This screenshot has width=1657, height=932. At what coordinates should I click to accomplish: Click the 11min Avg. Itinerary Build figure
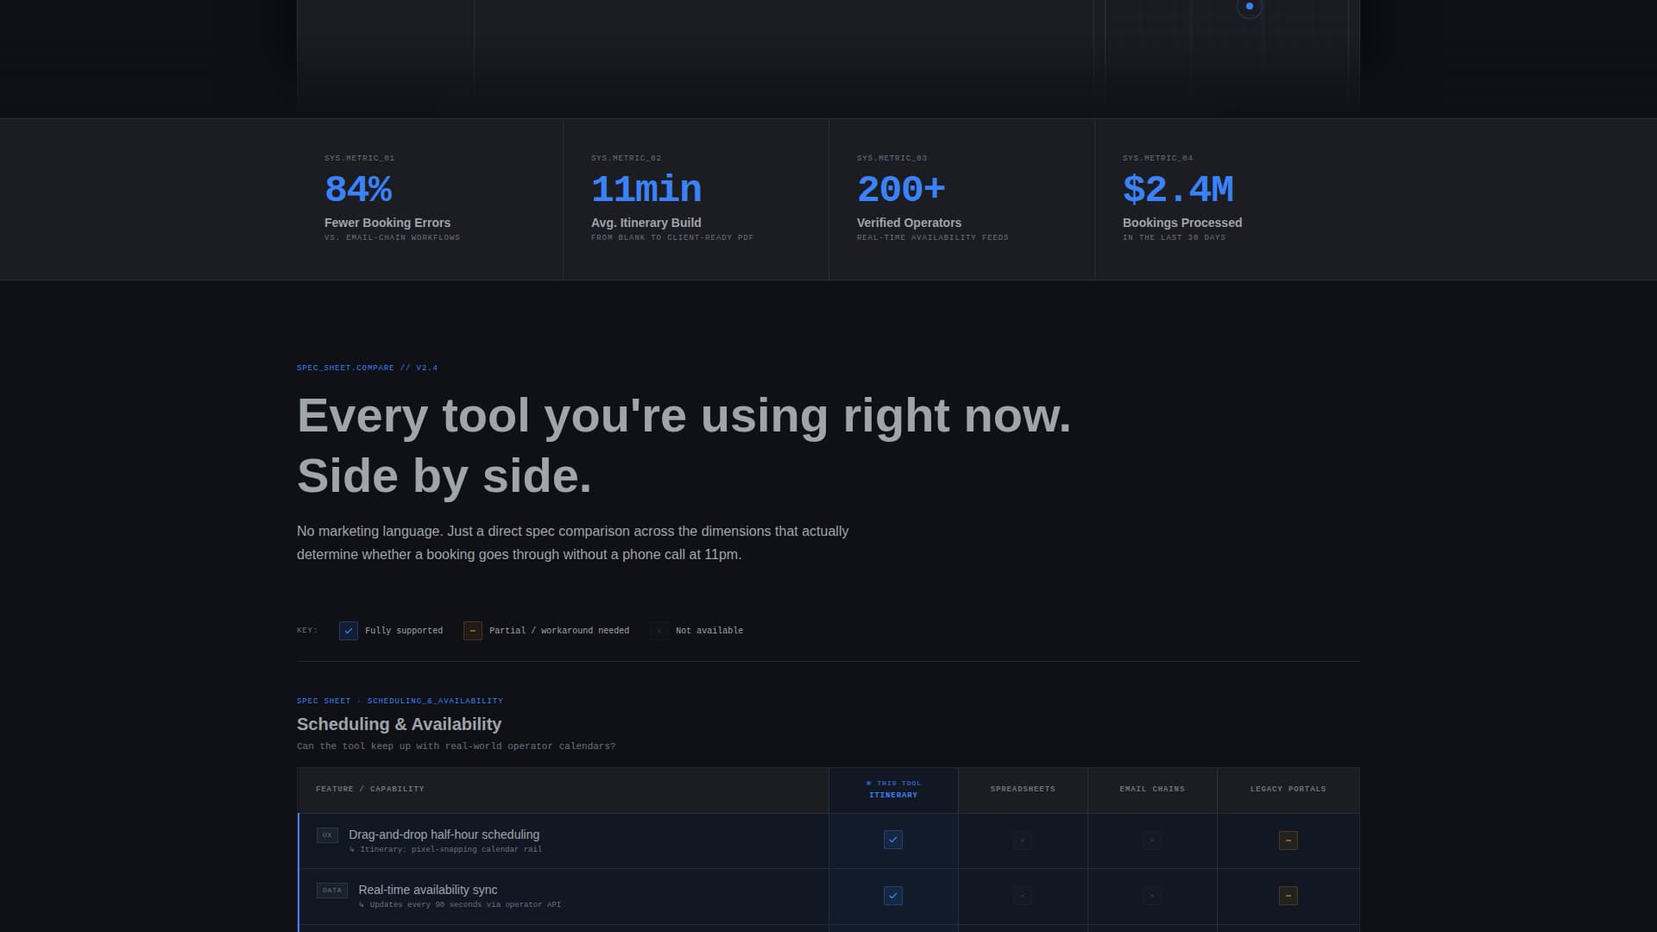646,197
